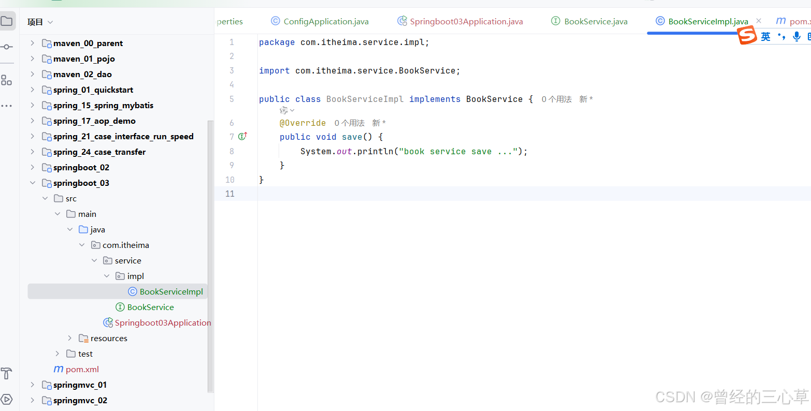The image size is (811, 411).
Task: Select spring_21_case_interface_run_speed module
Action: pyautogui.click(x=123, y=136)
